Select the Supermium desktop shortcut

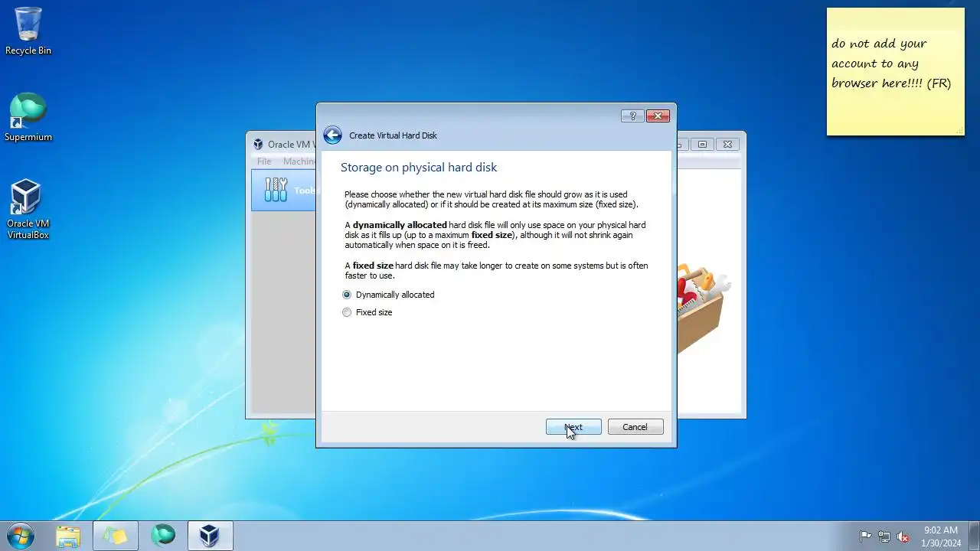click(x=28, y=117)
